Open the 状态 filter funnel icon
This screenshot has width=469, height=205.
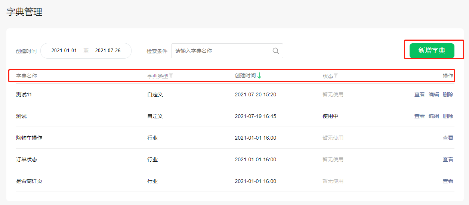tap(336, 75)
